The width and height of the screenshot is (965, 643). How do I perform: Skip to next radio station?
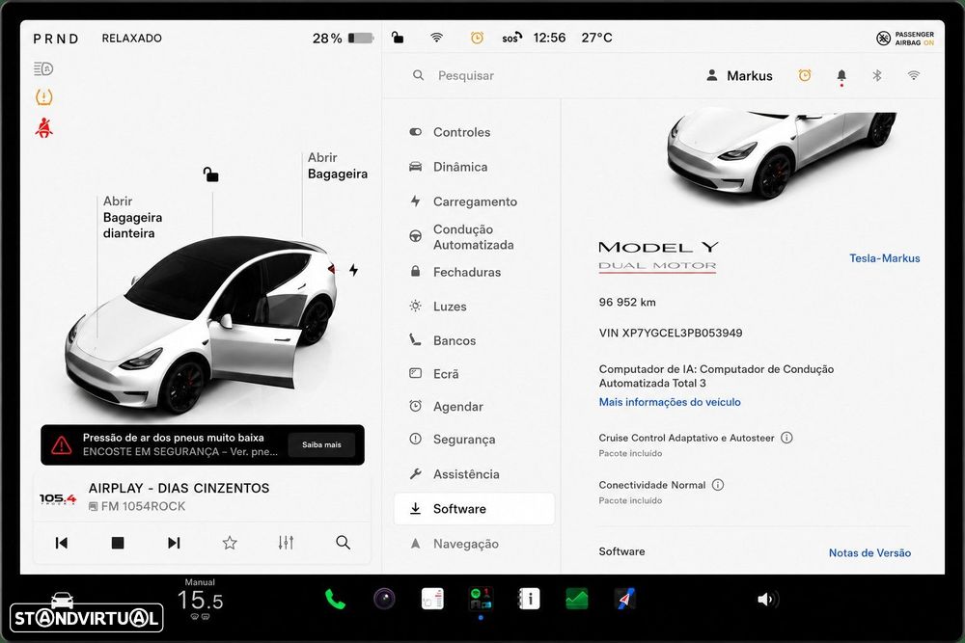pyautogui.click(x=174, y=543)
